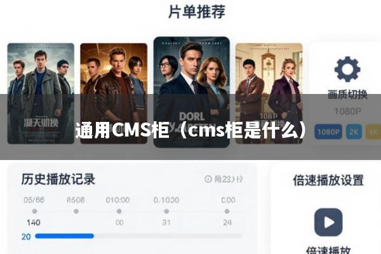Click the clock icon beside 历史播放记录
Image resolution: width=381 pixels, height=254 pixels.
click(x=208, y=179)
